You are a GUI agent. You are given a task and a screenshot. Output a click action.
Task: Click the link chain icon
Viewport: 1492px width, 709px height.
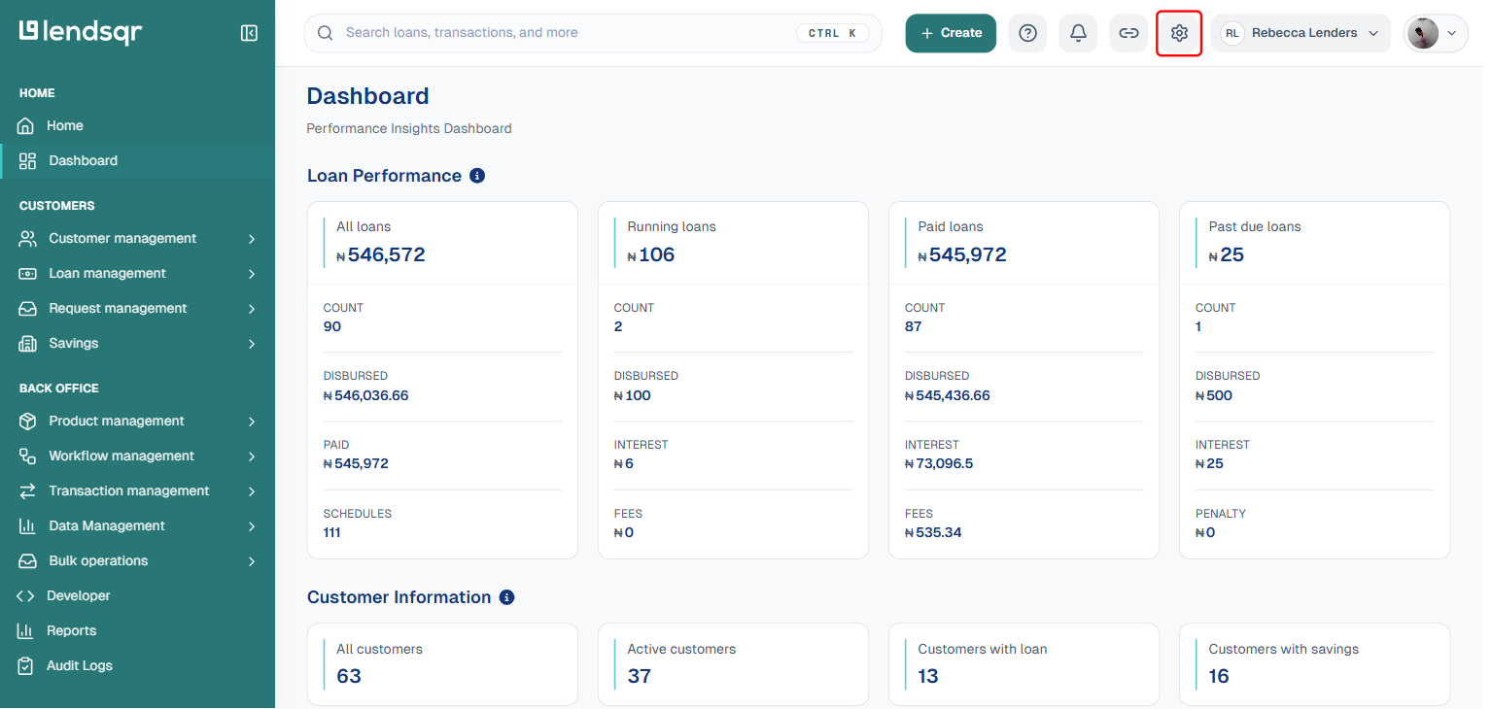coord(1128,33)
